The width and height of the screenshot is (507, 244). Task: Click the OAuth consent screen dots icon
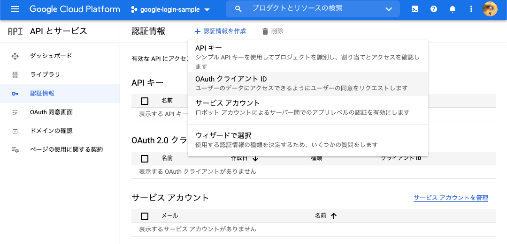[x=15, y=112]
